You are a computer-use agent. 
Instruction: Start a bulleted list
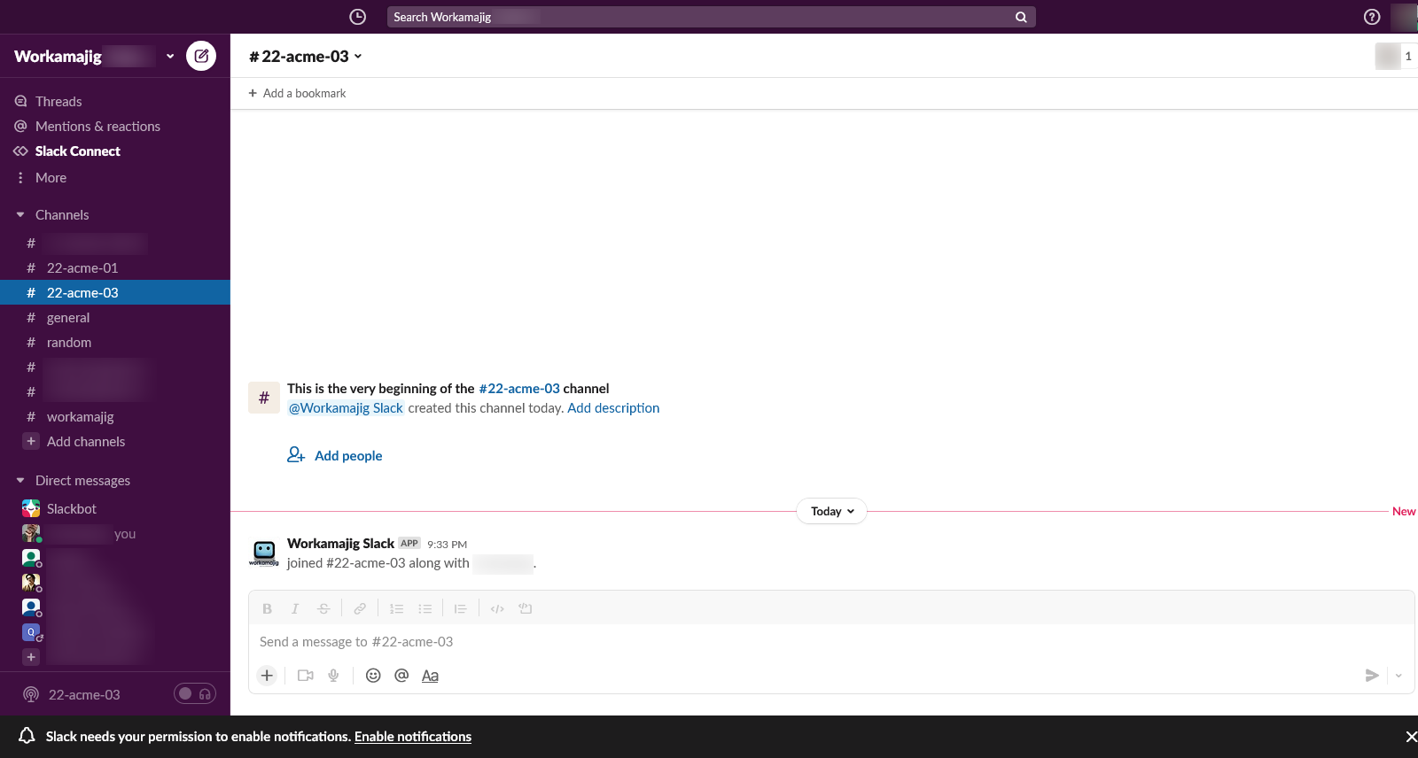425,608
